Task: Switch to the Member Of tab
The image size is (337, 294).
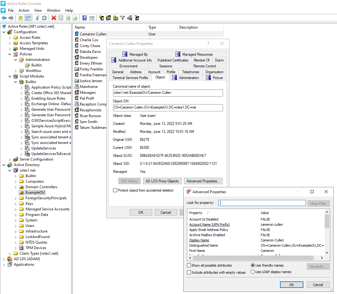Action: 201,60
